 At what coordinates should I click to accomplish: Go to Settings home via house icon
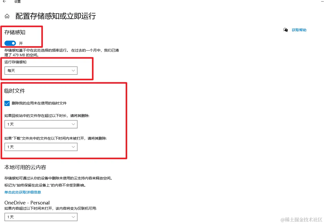point(7,16)
